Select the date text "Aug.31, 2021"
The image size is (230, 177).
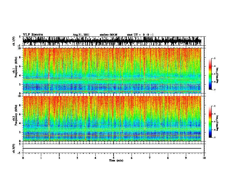click(81, 35)
